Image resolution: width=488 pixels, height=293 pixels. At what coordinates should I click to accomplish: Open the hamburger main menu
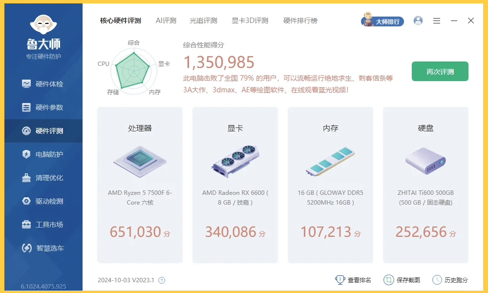click(437, 21)
